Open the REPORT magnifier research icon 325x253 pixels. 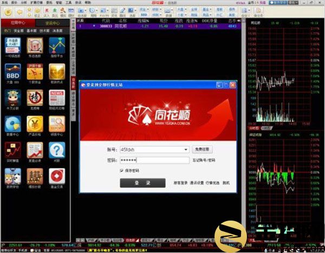click(x=57, y=124)
